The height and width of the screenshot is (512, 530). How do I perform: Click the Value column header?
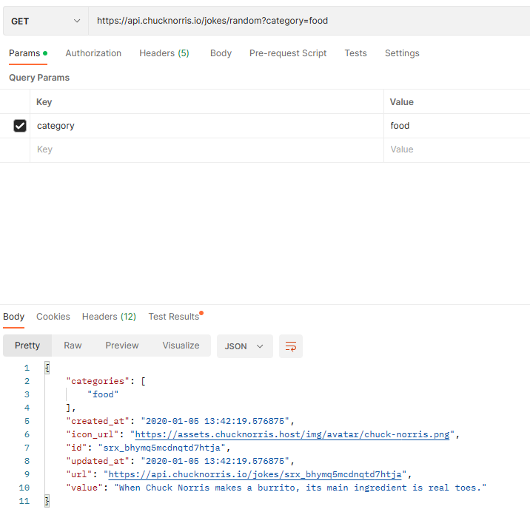401,102
